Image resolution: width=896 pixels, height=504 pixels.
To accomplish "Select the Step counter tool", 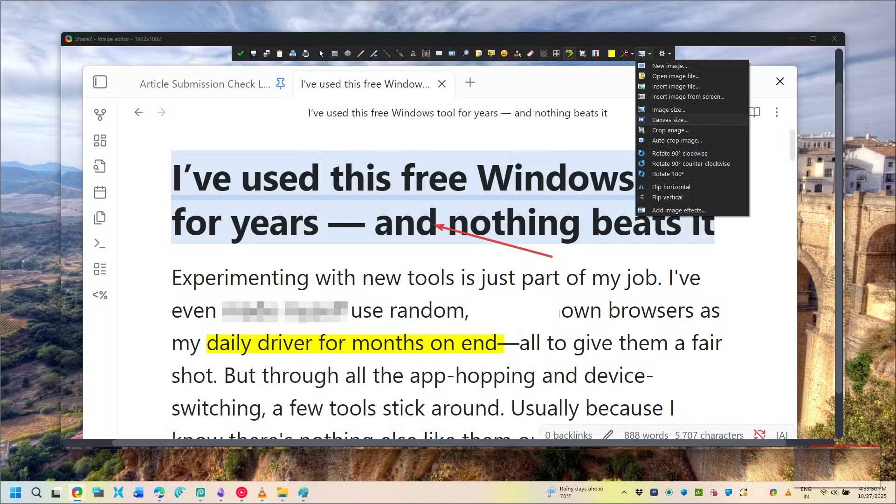I will 452,54.
